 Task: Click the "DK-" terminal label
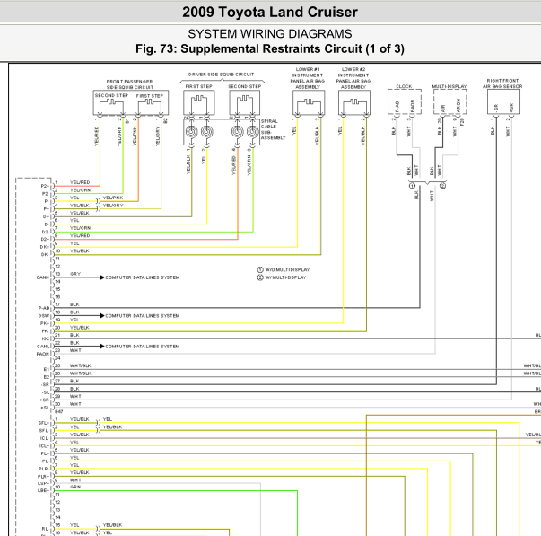coord(45,254)
